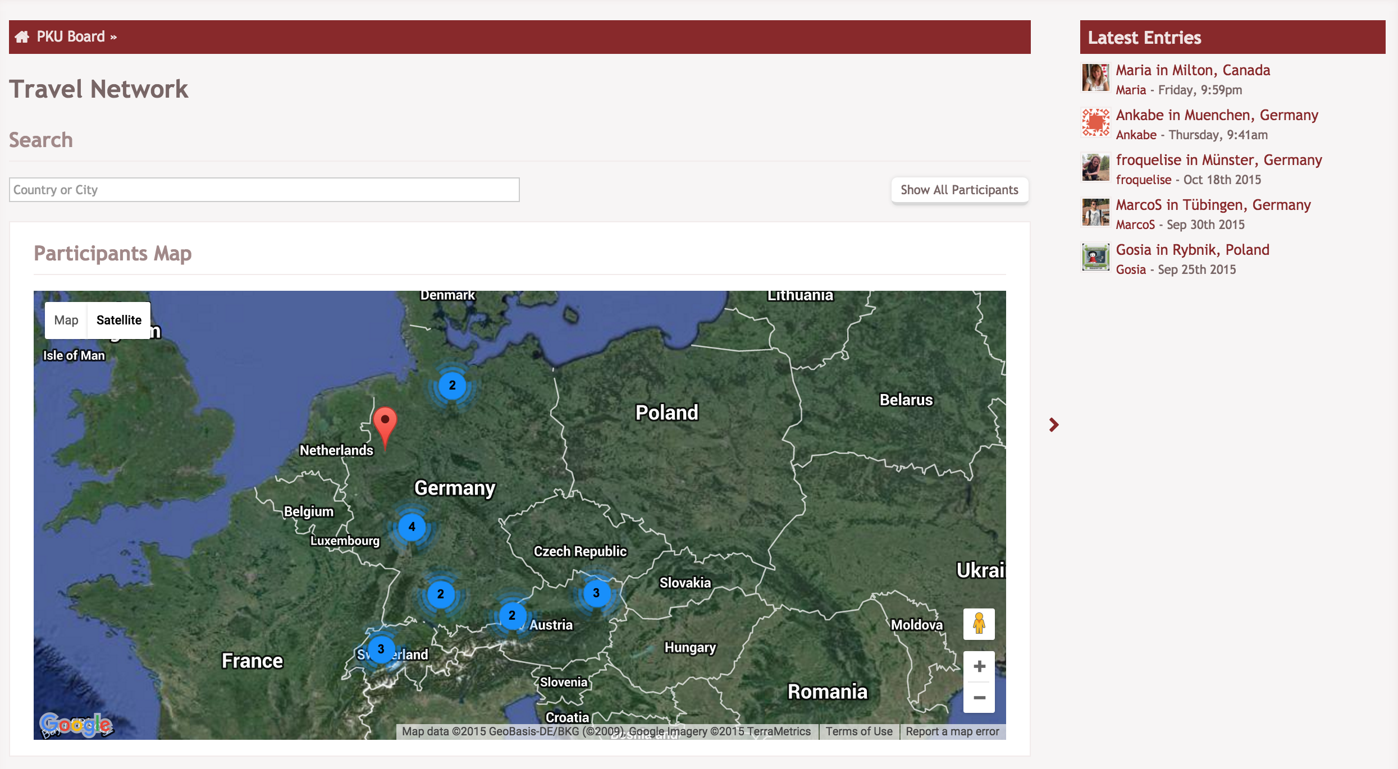Screen dimensions: 1398x769
Task: Open the cluster of 2 in northern Germany
Action: tap(453, 386)
